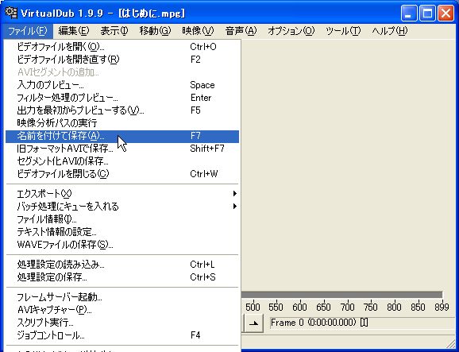Viewport: 459px width, 352px height.
Task: Choose 旧フォーマットAVIで保存...
Action: click(x=122, y=149)
